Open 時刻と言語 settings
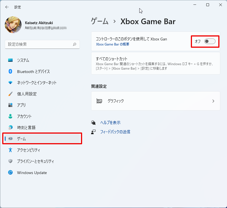227x208 pixels. coord(42,127)
